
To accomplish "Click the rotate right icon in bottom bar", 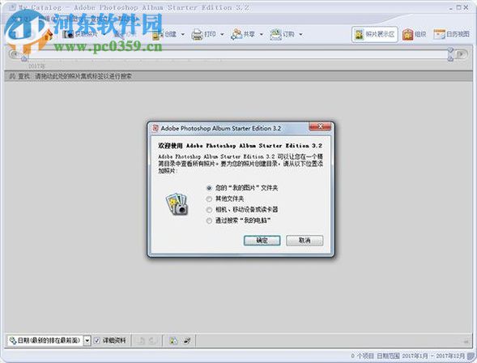I will tap(154, 340).
